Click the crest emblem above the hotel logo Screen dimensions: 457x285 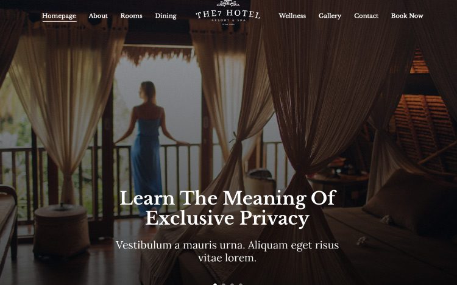point(228,3)
